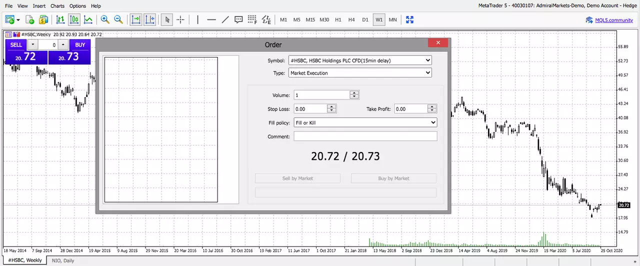The height and width of the screenshot is (266, 640).
Task: Open the View menu
Action: click(x=22, y=6)
